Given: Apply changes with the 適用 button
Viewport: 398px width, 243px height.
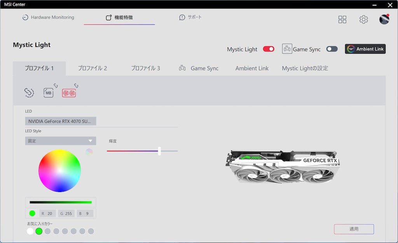Looking at the screenshot, I should click(x=354, y=229).
